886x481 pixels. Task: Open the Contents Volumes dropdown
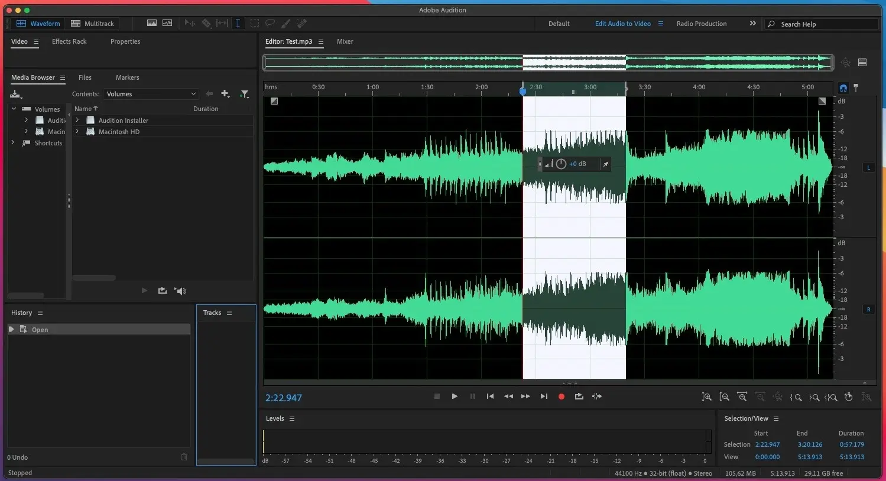point(151,94)
